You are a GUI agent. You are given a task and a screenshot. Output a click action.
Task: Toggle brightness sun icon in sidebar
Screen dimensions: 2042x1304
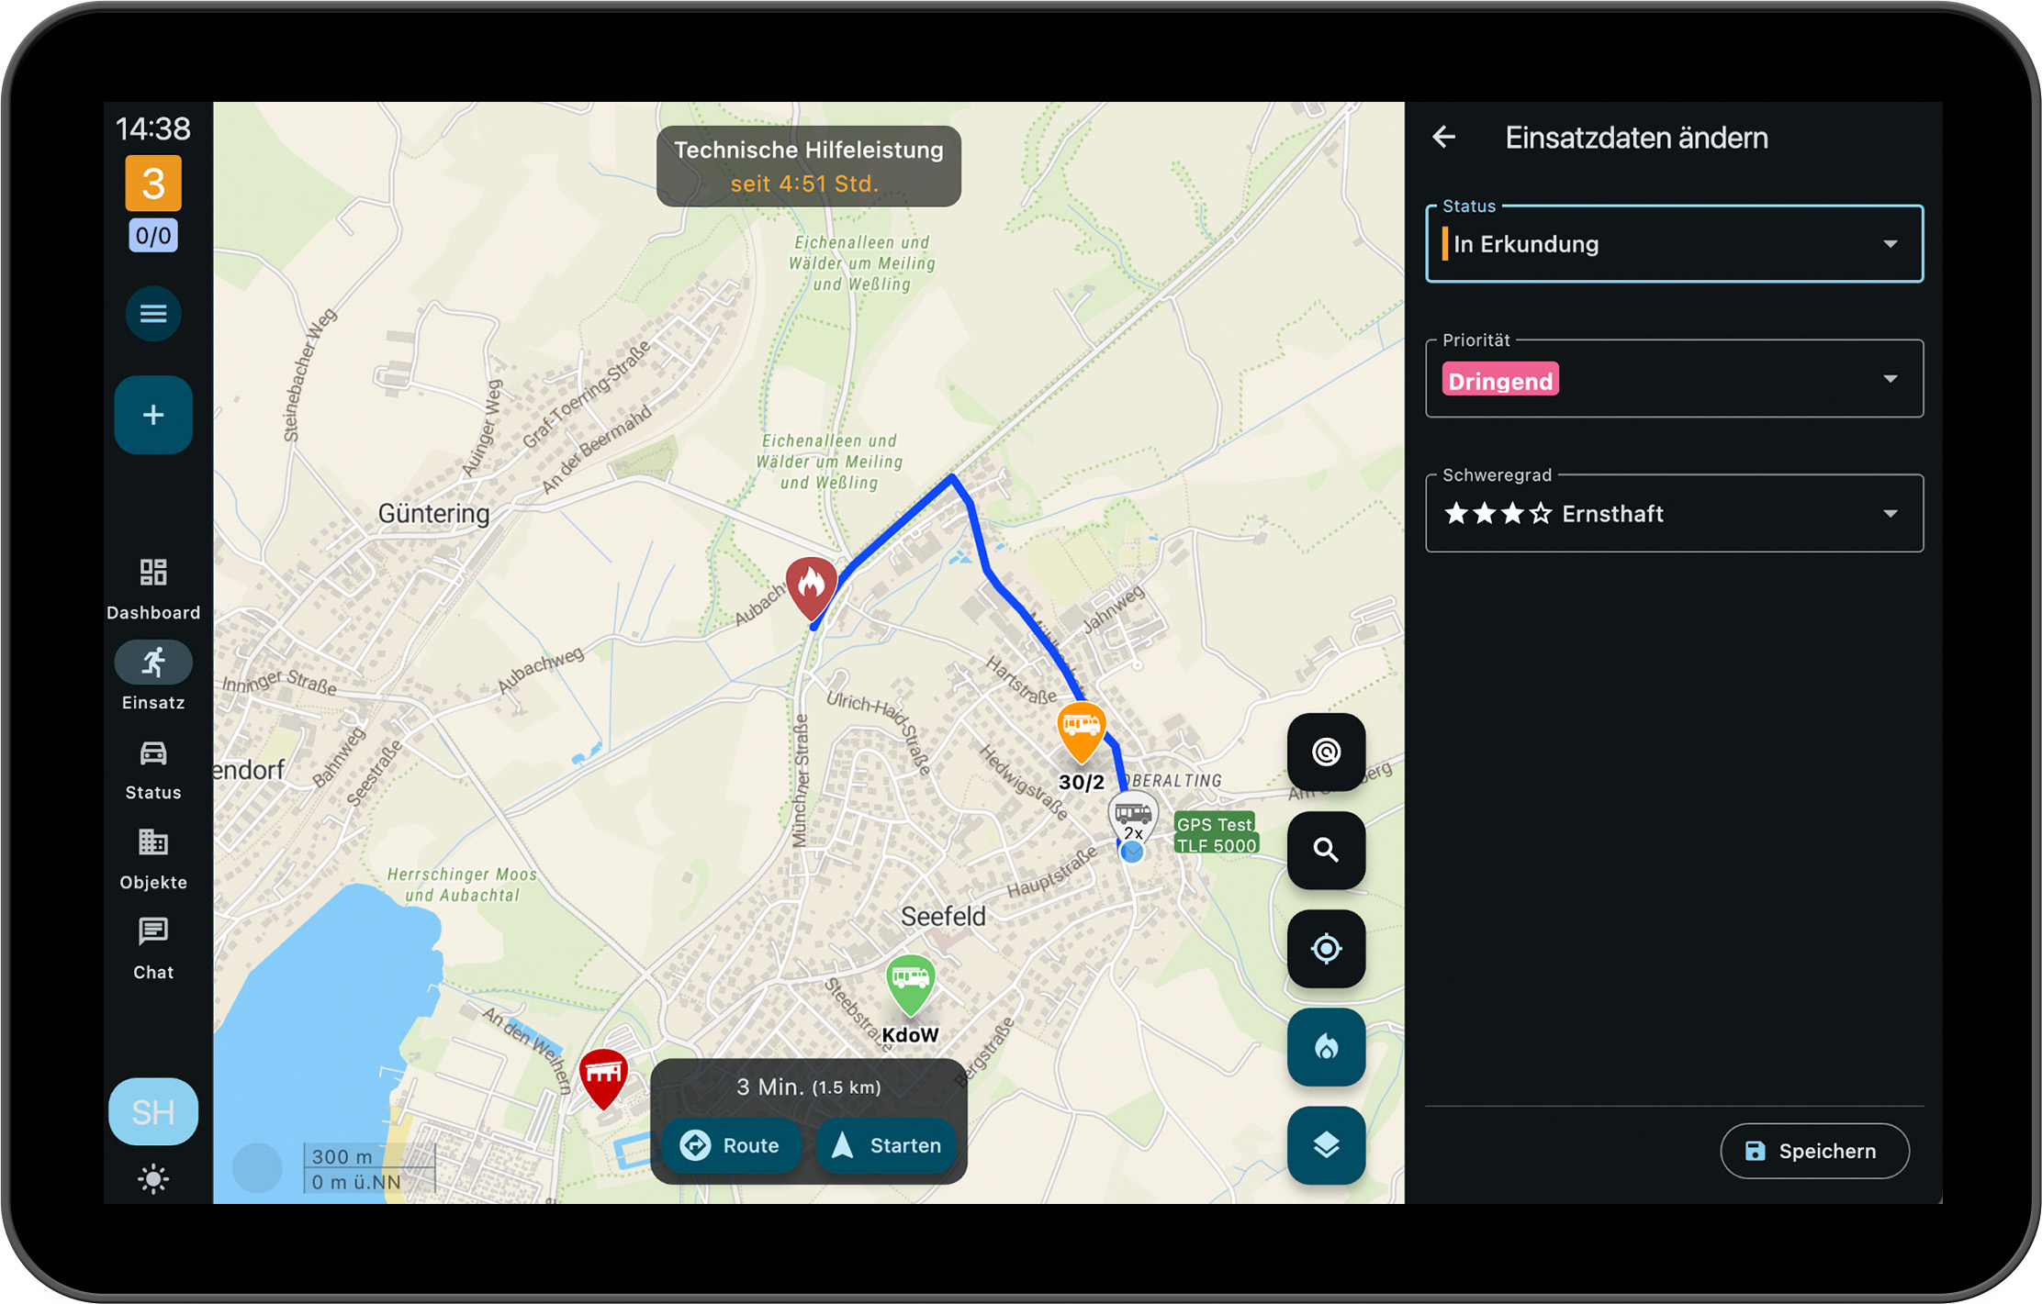152,1178
